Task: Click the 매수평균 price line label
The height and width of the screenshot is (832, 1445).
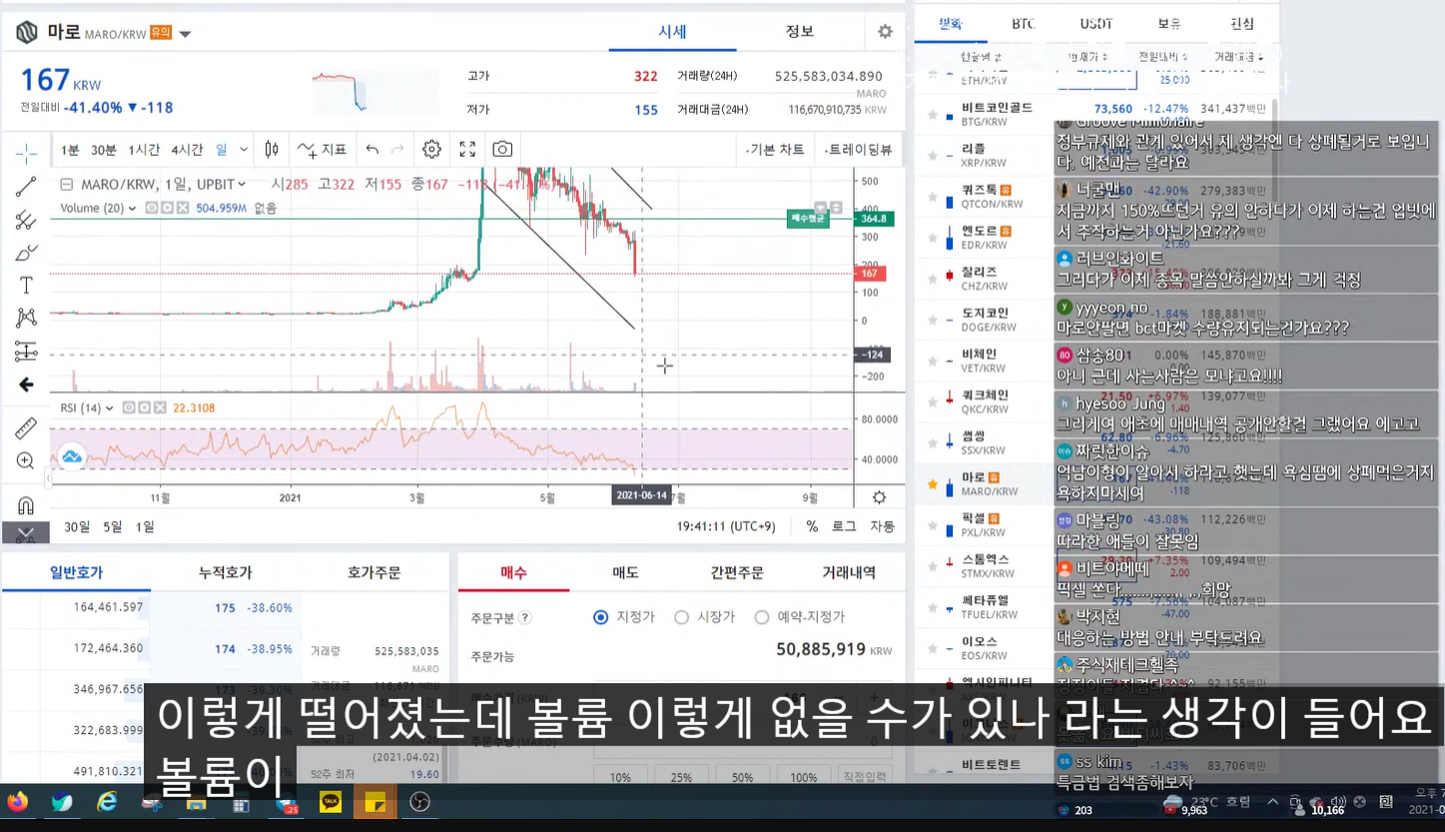Action: pos(808,218)
